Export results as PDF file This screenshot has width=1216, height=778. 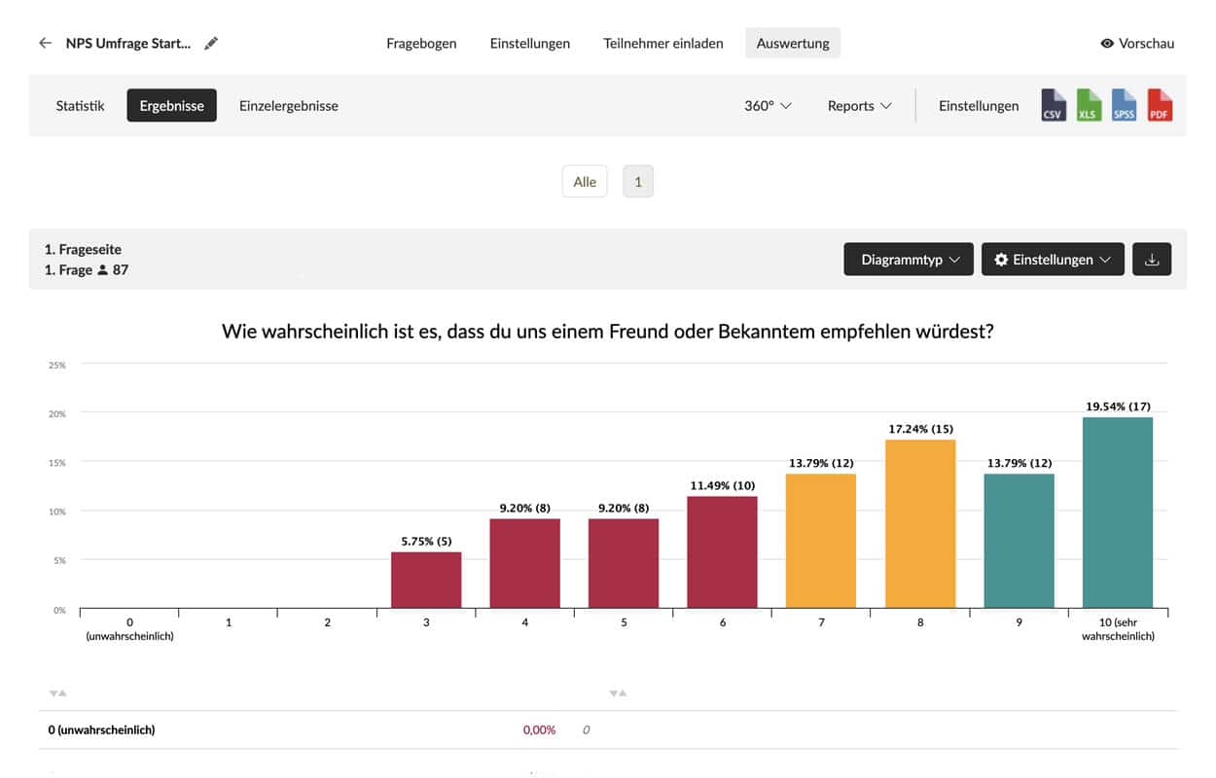click(x=1160, y=105)
